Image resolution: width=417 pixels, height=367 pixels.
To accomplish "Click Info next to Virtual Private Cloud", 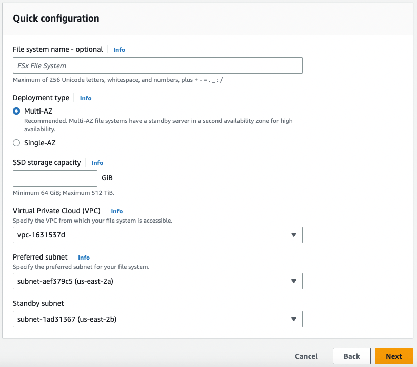I will pyautogui.click(x=116, y=211).
